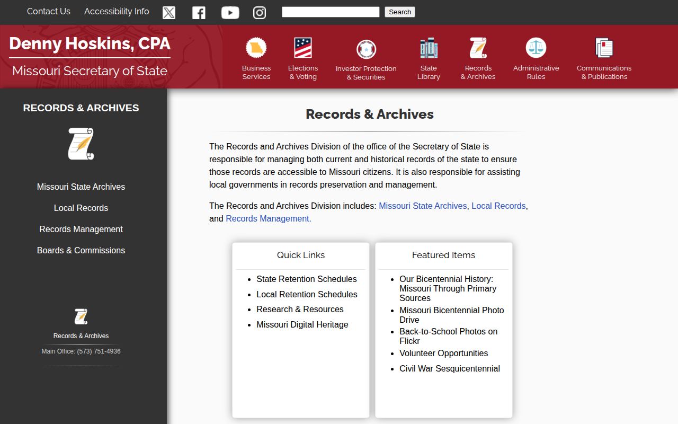The height and width of the screenshot is (424, 678).
Task: Follow the Local Records link in paragraph
Action: pyautogui.click(x=498, y=206)
